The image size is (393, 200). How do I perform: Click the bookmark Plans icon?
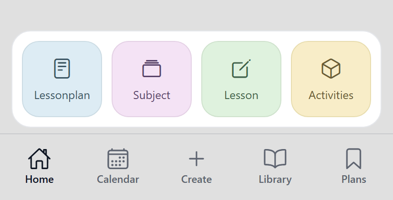(x=353, y=159)
